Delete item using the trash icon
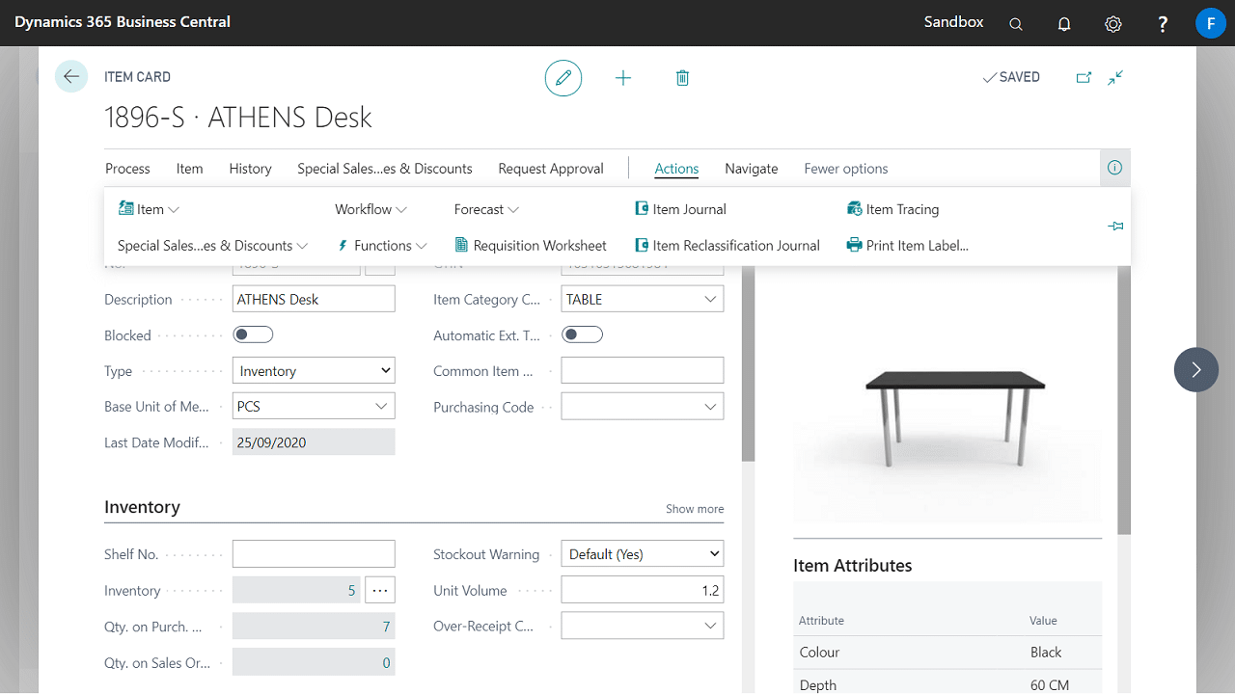Viewport: 1235px width, 694px height. [x=682, y=78]
